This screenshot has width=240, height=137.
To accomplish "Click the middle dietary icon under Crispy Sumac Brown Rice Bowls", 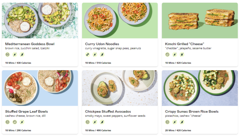I will point(175,122).
